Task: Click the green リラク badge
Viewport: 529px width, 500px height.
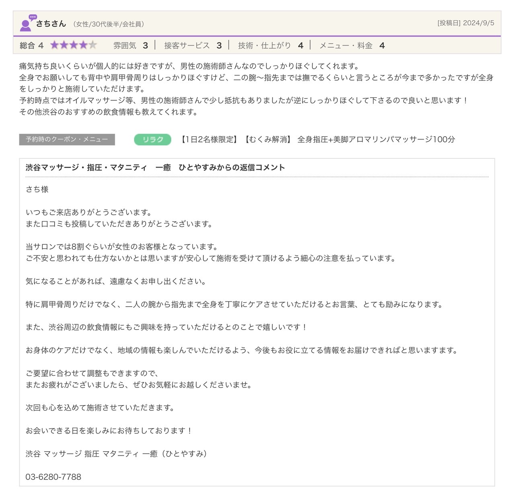Action: coord(153,139)
